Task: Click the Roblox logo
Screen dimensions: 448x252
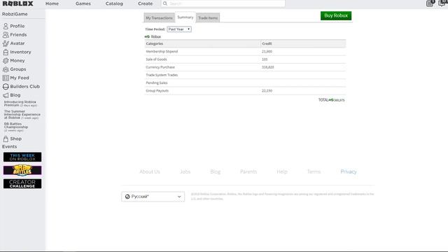Action: [x=17, y=3]
